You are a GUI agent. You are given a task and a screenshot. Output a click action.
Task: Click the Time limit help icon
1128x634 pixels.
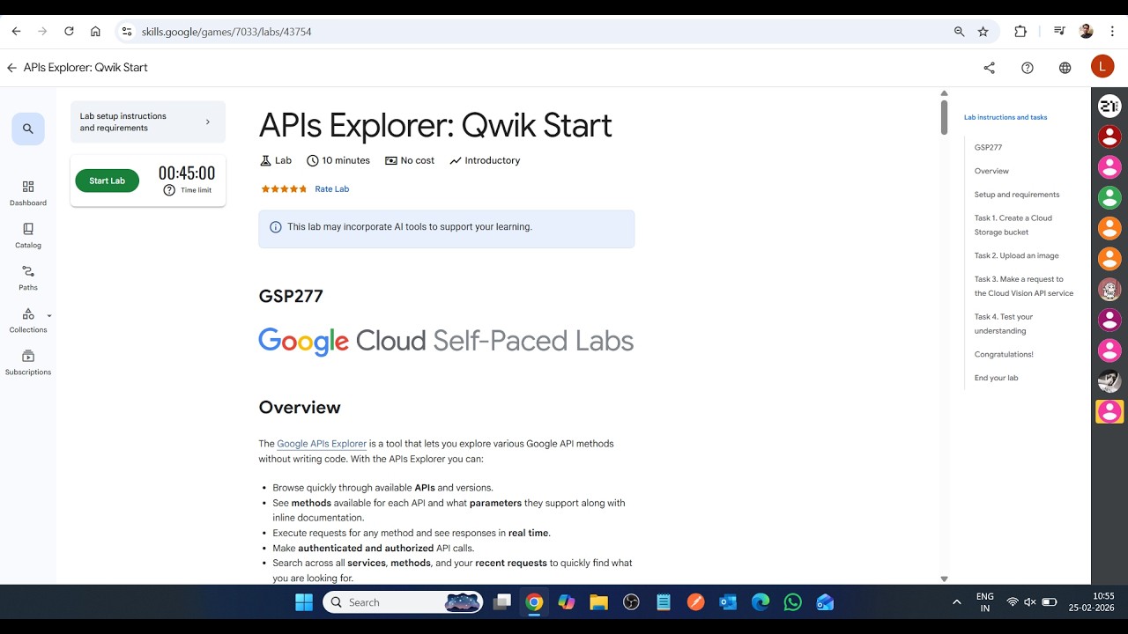coord(169,190)
